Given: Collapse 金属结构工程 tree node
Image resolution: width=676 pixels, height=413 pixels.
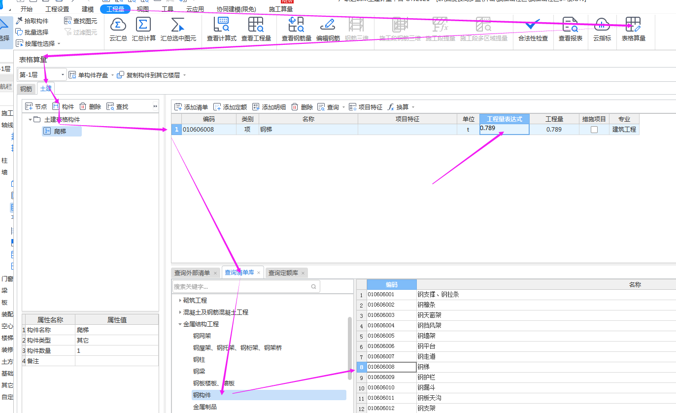Looking at the screenshot, I should (x=180, y=324).
